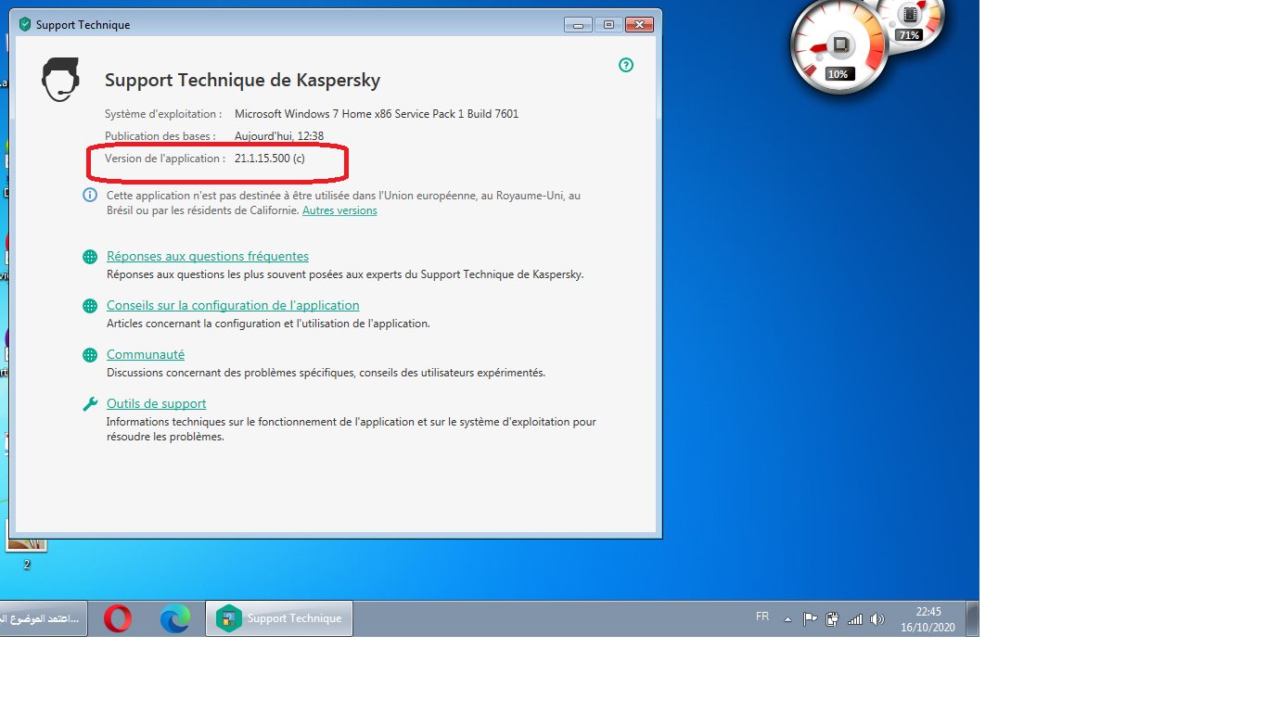This screenshot has height=712, width=1267.
Task: Click the version value 21.1.15.500 (c)
Action: [x=269, y=159]
